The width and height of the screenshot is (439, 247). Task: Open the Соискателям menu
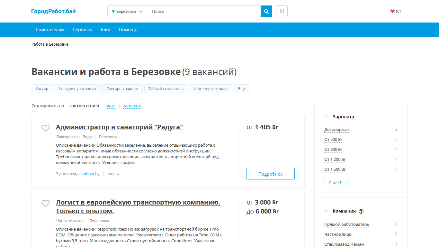50,30
